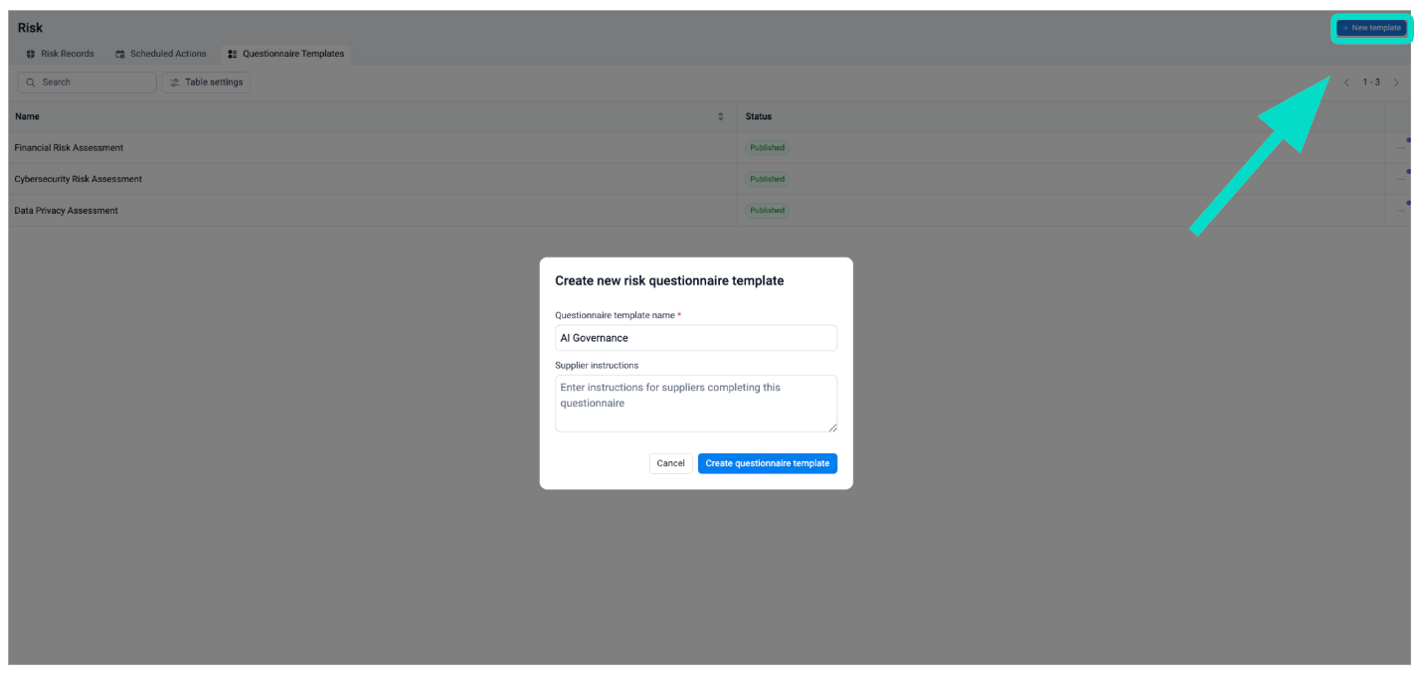The height and width of the screenshot is (678, 1420).
Task: Click the Scheduled Actions calendar icon
Action: pos(120,54)
